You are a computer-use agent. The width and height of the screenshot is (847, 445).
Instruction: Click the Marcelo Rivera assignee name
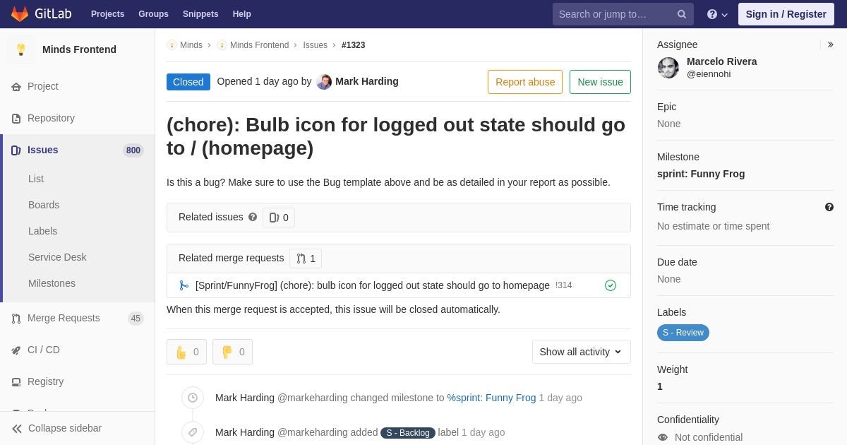point(722,61)
